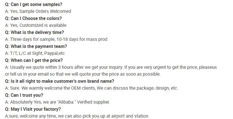This screenshot has height=119, width=233.
Task: Click the payment team question
Action: pos(36,46)
